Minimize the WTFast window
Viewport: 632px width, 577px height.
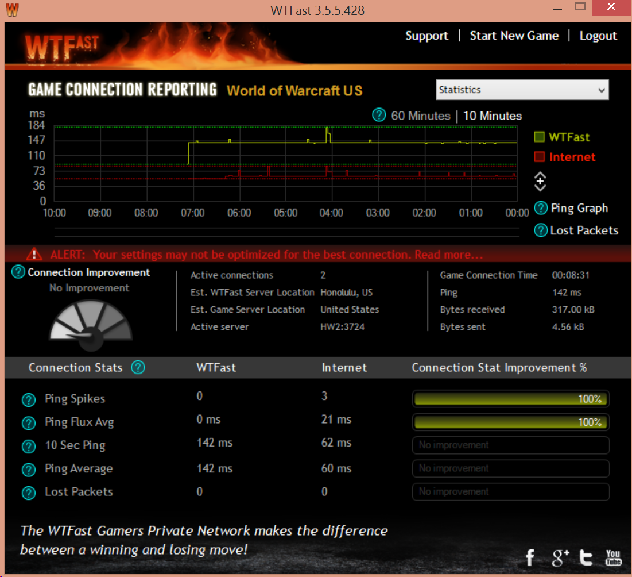tap(557, 9)
